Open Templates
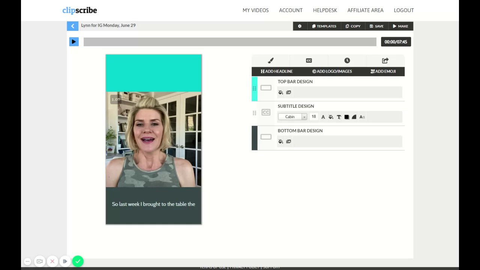480x270 pixels. point(324,26)
